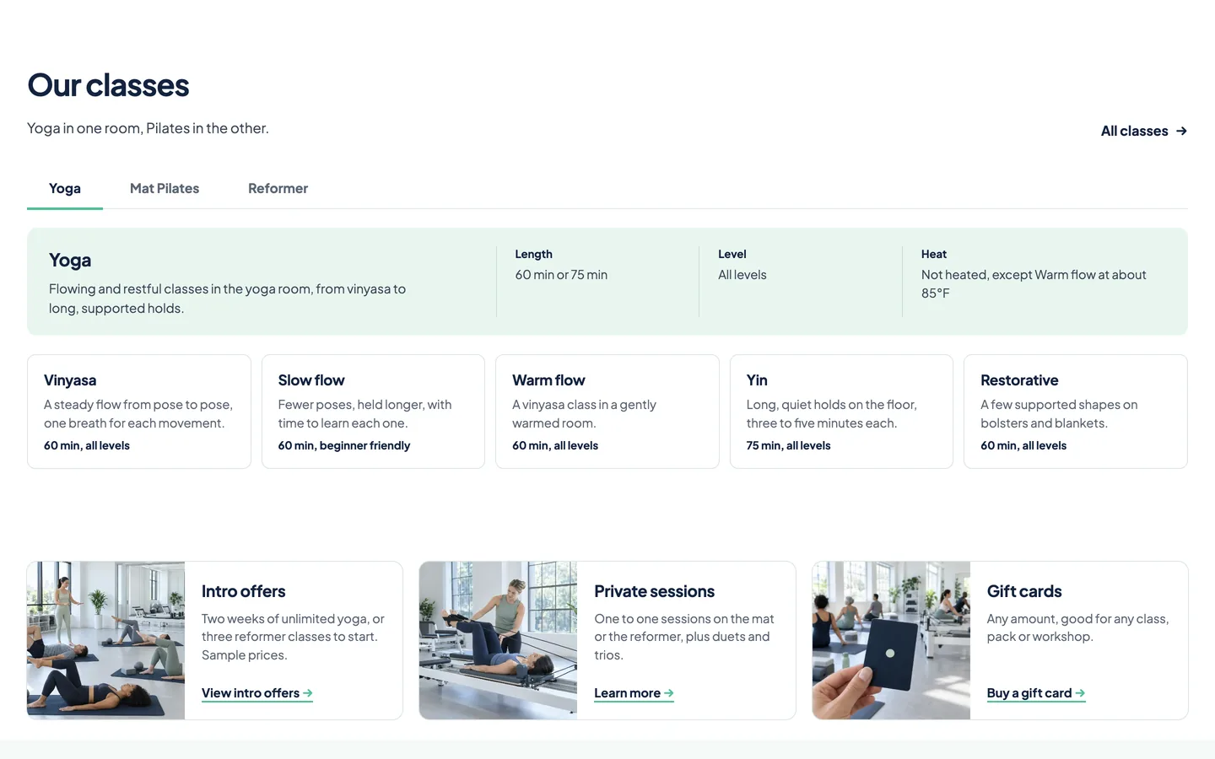
Task: Click the Intro offers yoga class photo
Action: coord(105,640)
